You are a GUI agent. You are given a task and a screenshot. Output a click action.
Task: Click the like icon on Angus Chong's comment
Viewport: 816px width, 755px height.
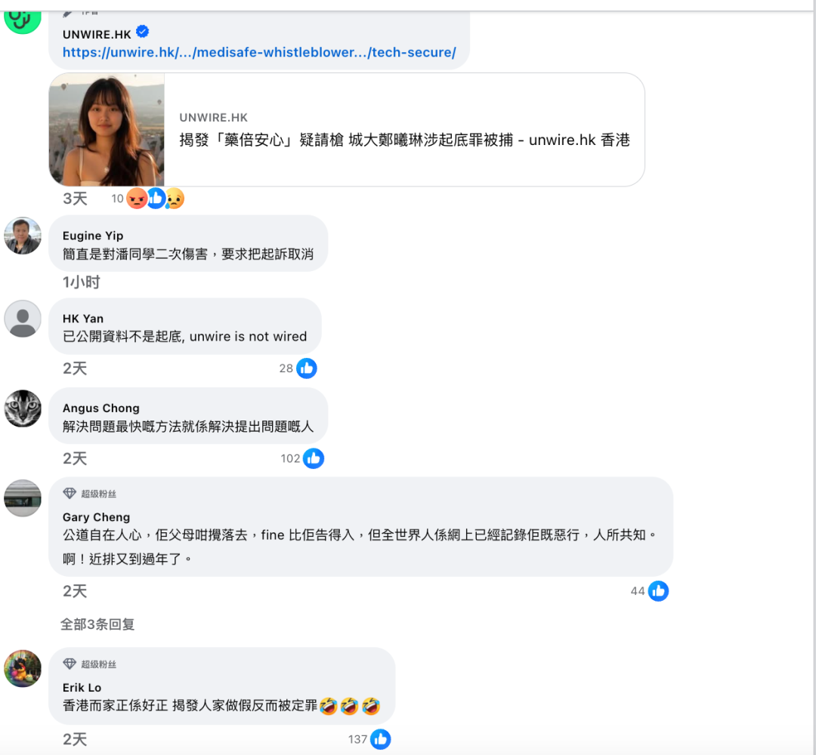pos(313,458)
